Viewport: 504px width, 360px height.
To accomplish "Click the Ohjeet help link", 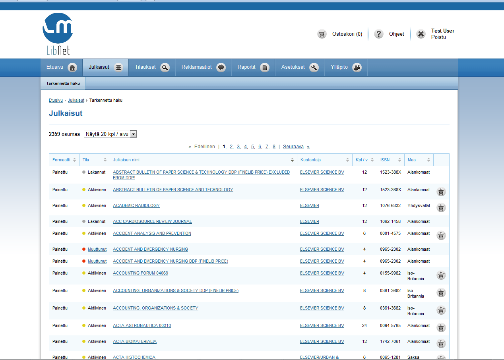I will 396,34.
